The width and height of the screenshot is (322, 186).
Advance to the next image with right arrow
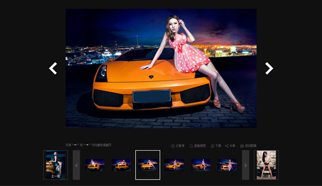coord(269,68)
